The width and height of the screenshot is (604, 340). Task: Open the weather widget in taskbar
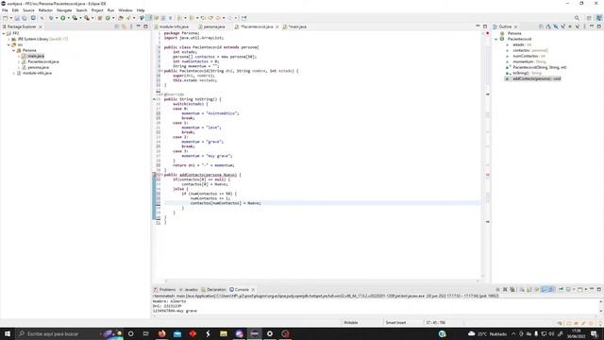[487, 333]
